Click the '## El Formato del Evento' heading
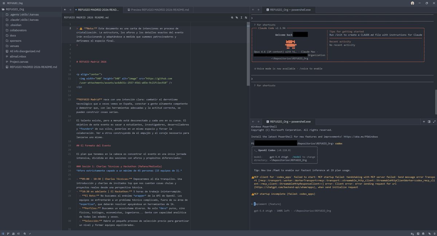This screenshot has height=236, width=437. (94, 145)
